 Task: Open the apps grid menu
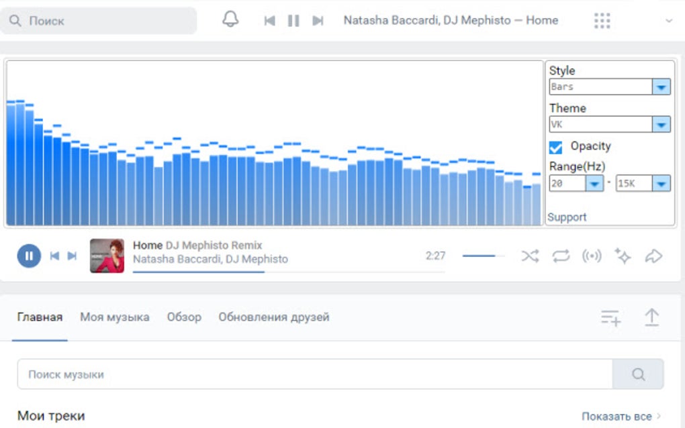tap(602, 20)
